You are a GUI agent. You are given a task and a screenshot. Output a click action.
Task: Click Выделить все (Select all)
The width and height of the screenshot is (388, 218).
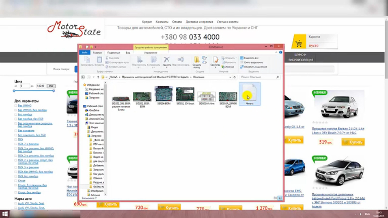click(x=249, y=58)
